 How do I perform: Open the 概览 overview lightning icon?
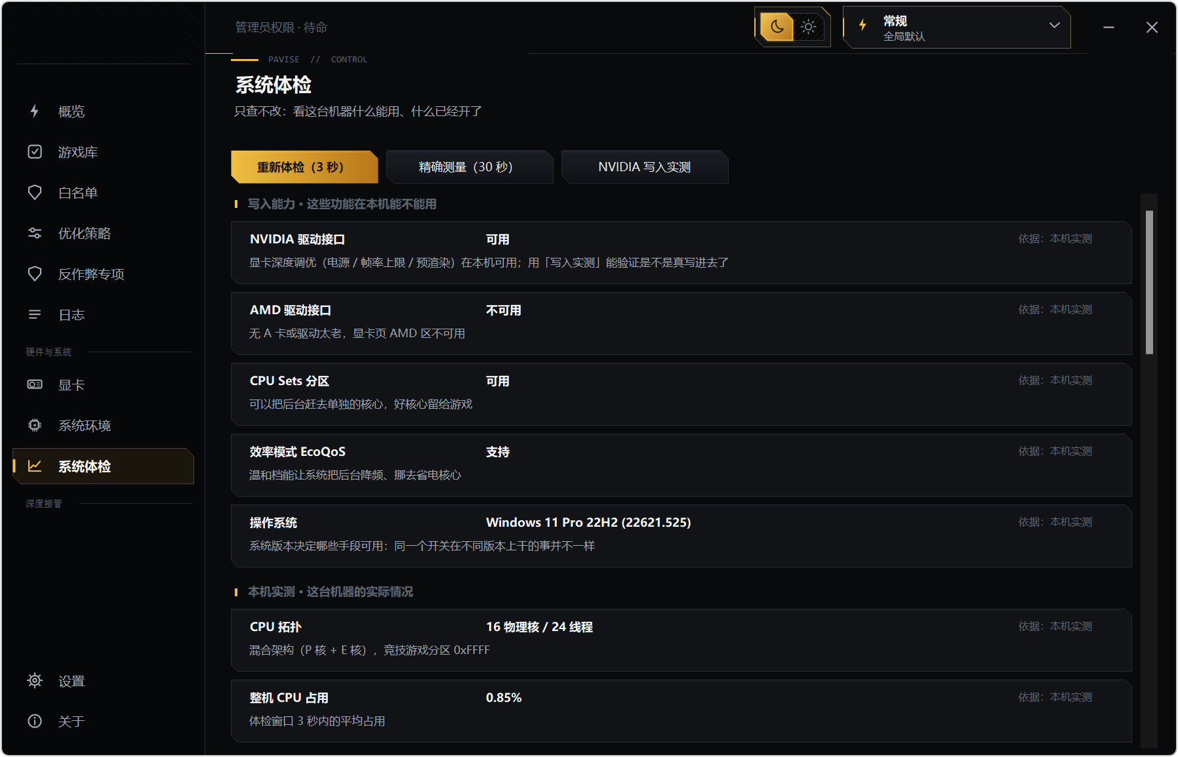point(35,111)
